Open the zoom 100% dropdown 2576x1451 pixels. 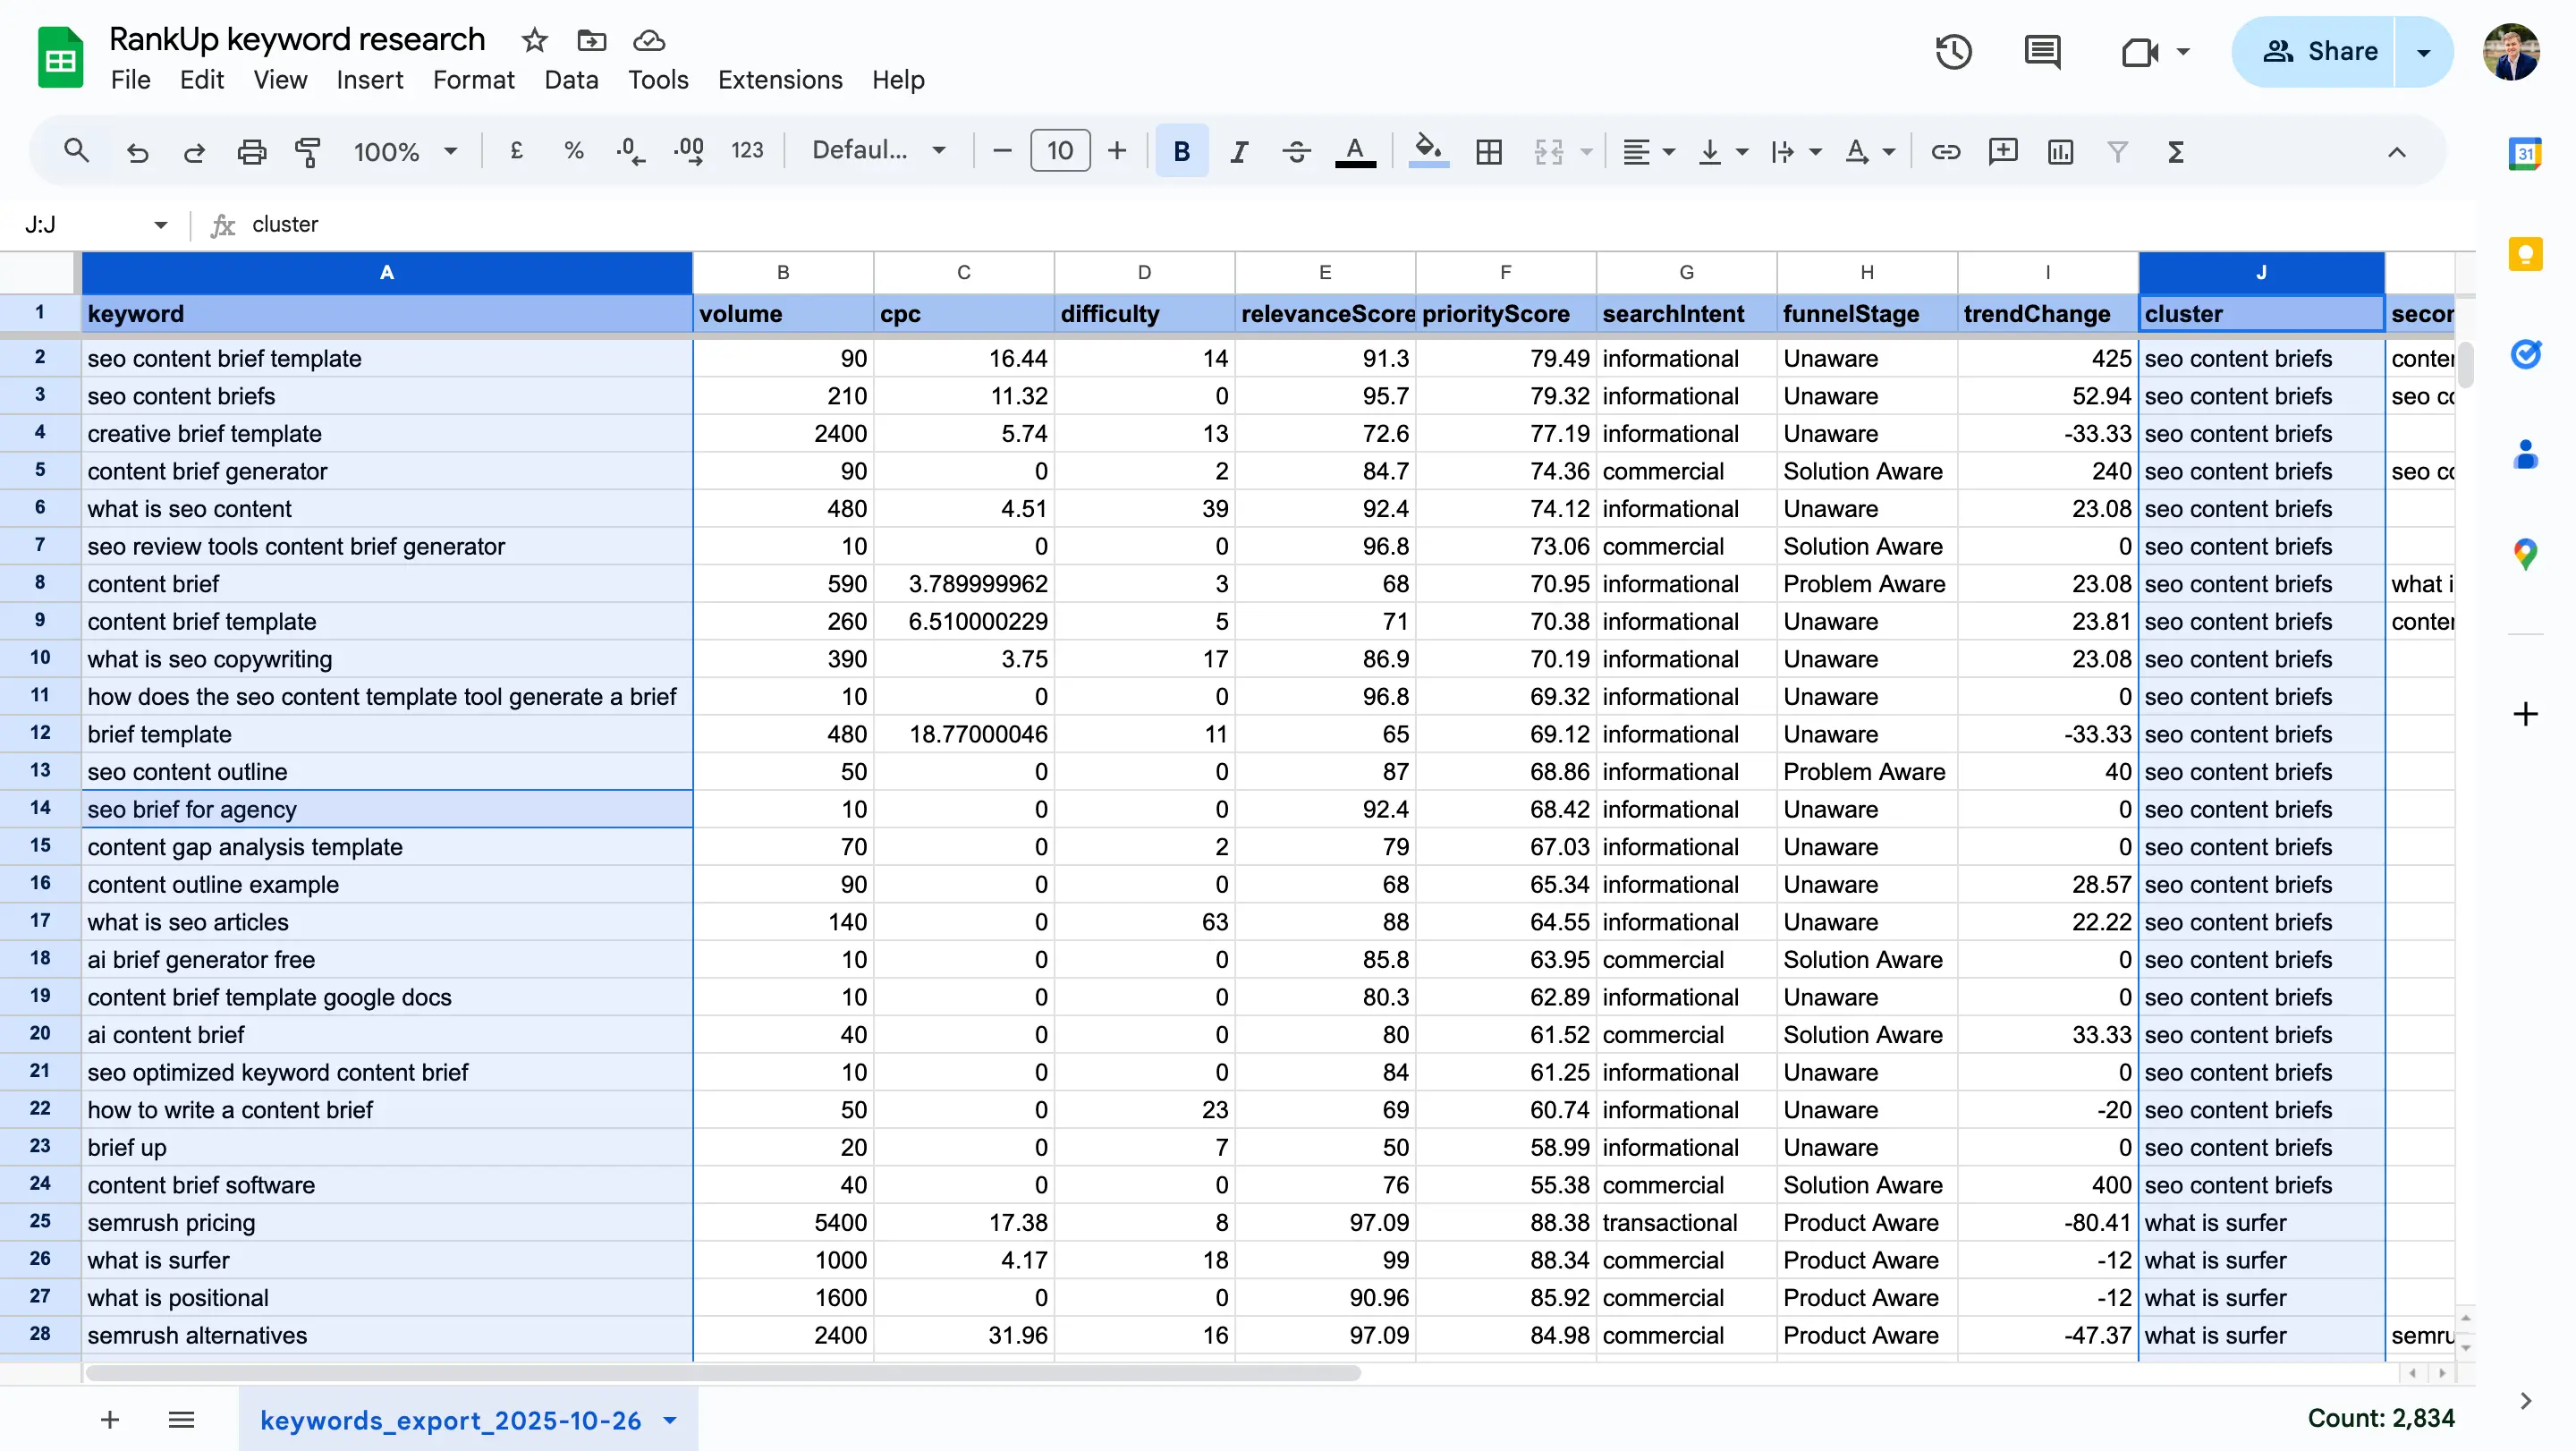[x=405, y=152]
